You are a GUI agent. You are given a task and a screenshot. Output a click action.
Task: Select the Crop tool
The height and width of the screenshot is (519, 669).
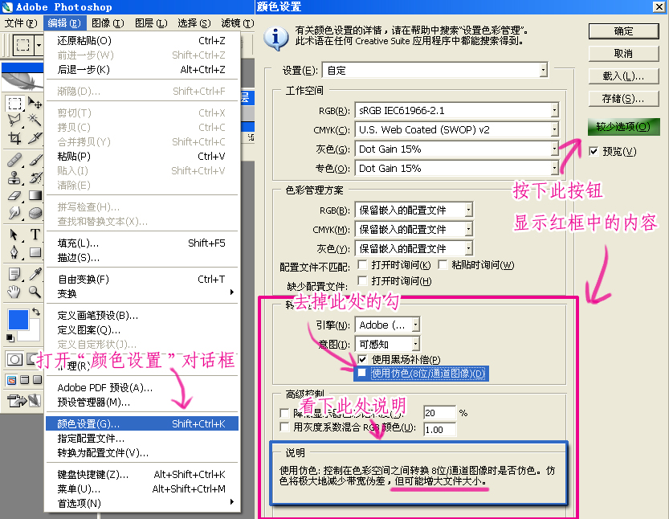point(14,138)
